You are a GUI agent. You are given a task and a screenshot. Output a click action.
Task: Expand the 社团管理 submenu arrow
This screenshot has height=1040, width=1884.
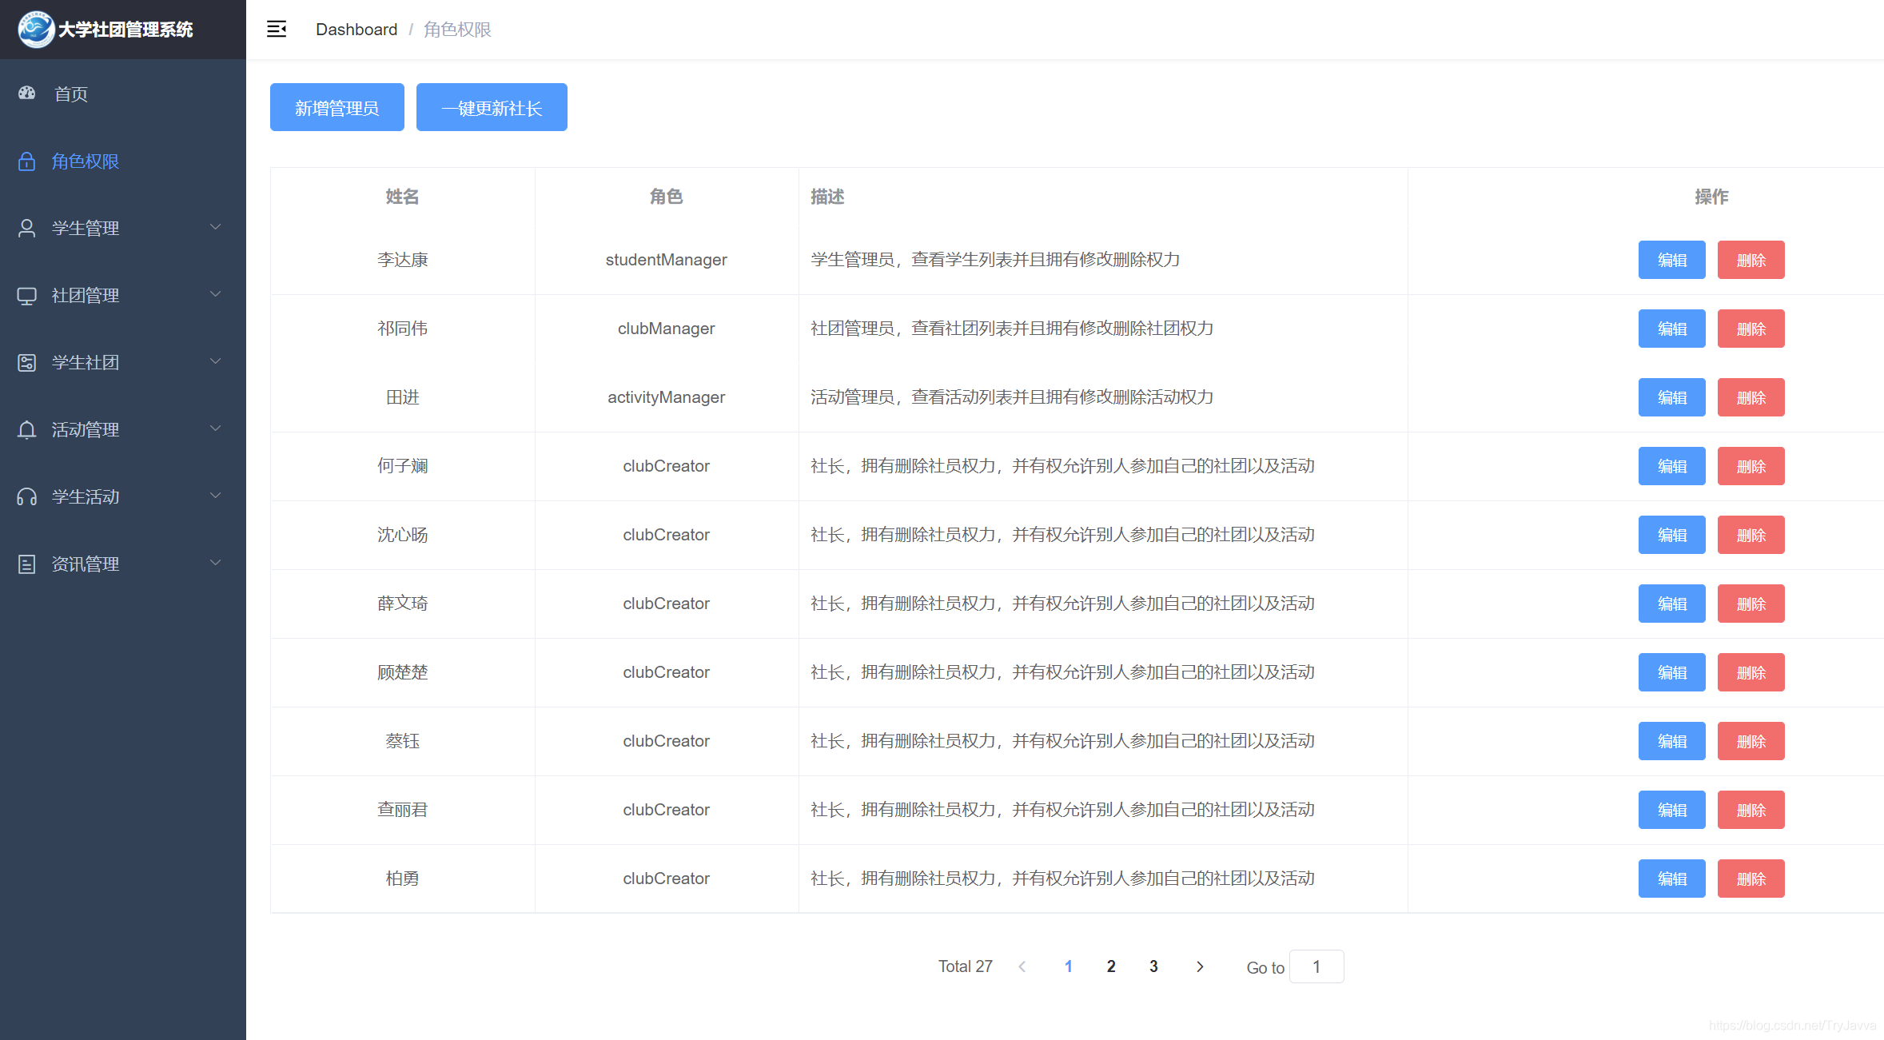[215, 295]
